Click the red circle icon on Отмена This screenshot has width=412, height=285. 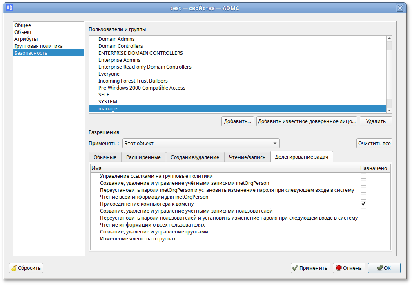[339, 268]
